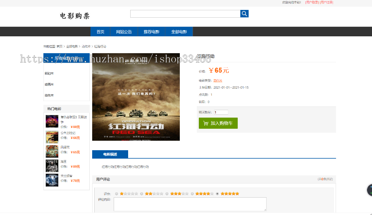Select the 动作片 category in sidebar
Screen dimensions: 372x215
(49, 95)
